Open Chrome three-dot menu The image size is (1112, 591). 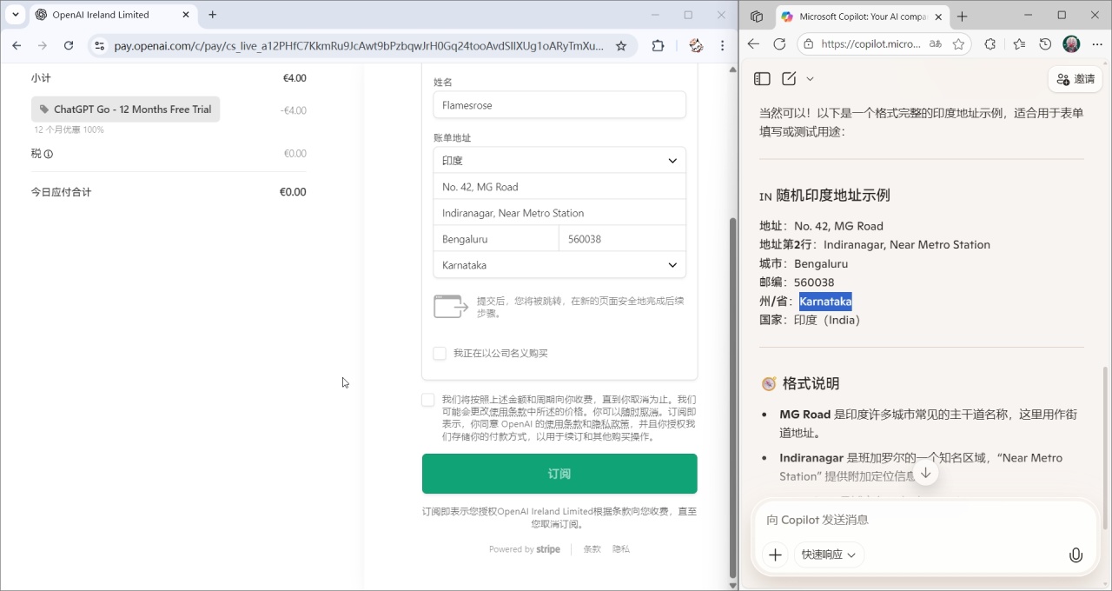click(x=722, y=46)
